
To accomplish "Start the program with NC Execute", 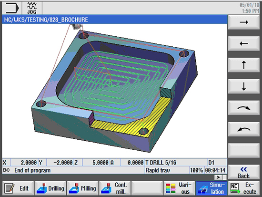I will click(x=244, y=188).
